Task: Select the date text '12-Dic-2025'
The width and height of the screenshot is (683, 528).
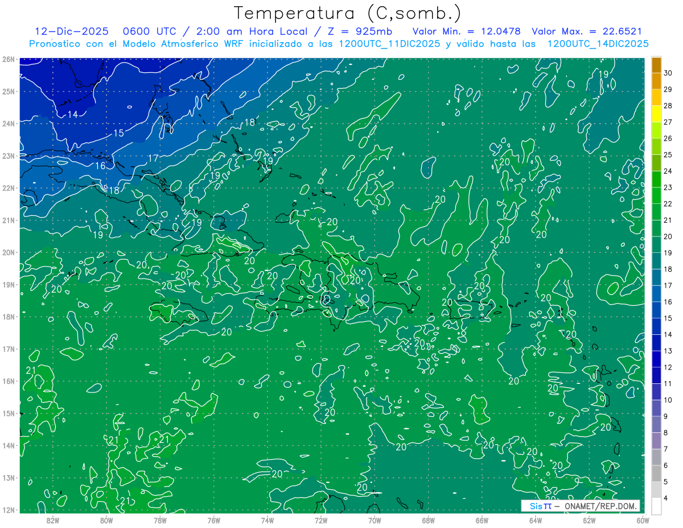Action: tap(72, 31)
